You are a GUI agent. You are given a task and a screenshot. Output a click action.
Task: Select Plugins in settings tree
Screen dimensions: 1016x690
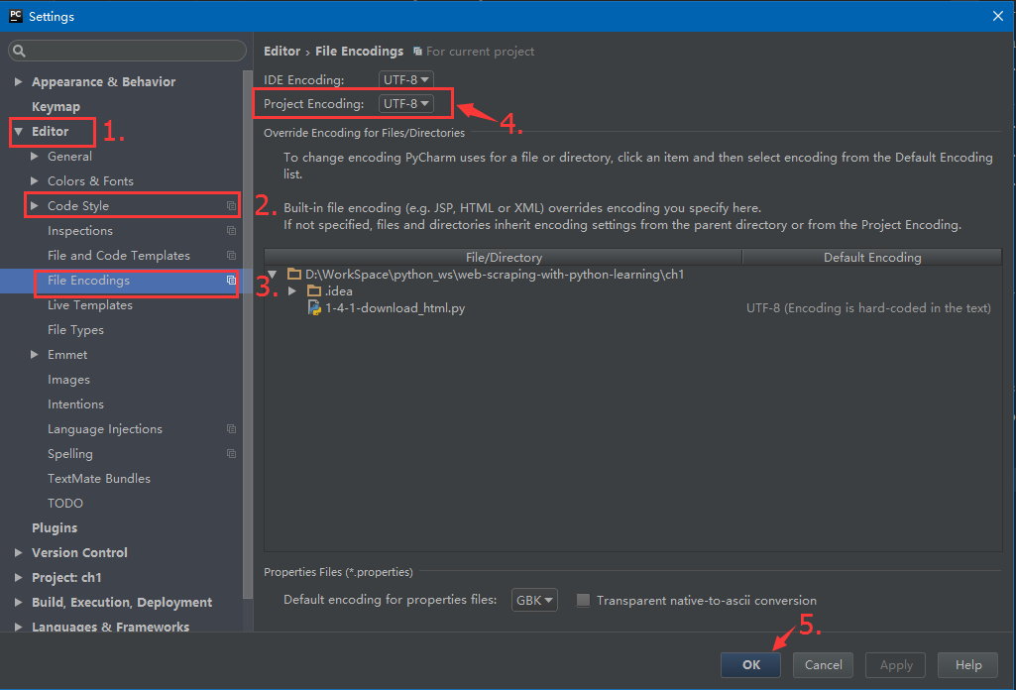[x=55, y=528]
